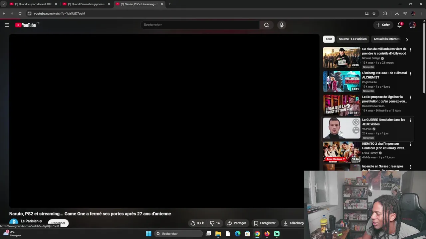The height and width of the screenshot is (239, 426).
Task: Open the 'Légaliser la prostitution' thumbnail
Action: click(341, 105)
